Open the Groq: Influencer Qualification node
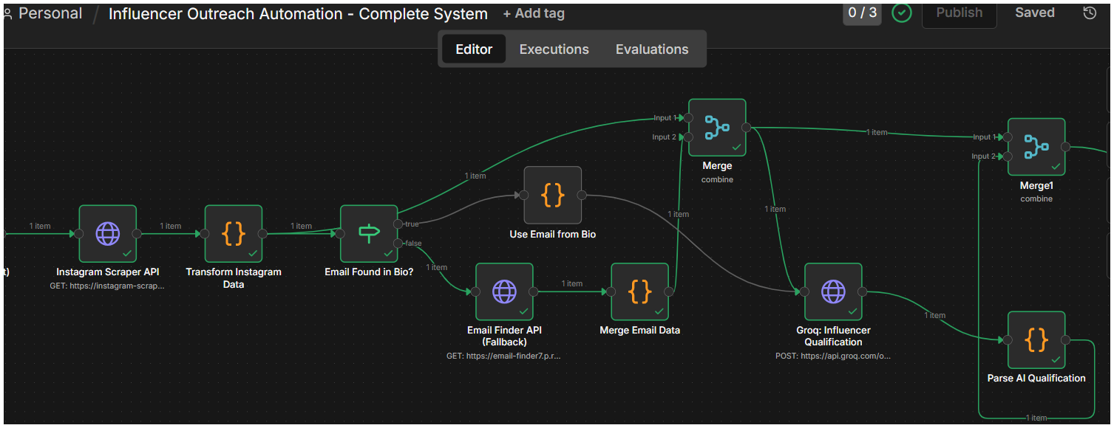This screenshot has width=1114, height=428. (x=833, y=292)
